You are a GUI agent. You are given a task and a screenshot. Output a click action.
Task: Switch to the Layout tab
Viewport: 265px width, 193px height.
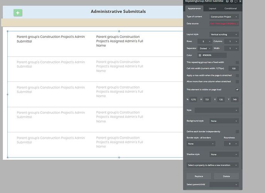(x=213, y=8)
